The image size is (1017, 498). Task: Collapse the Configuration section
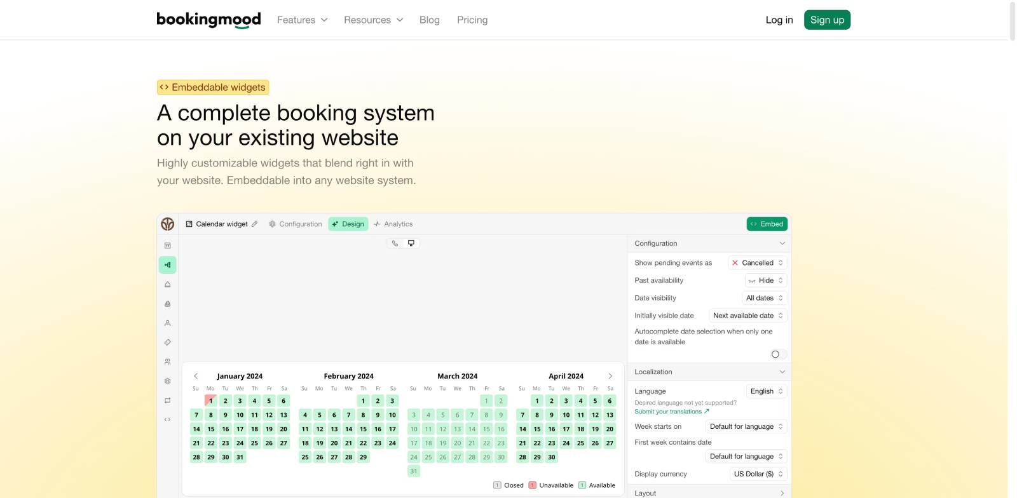click(x=709, y=243)
